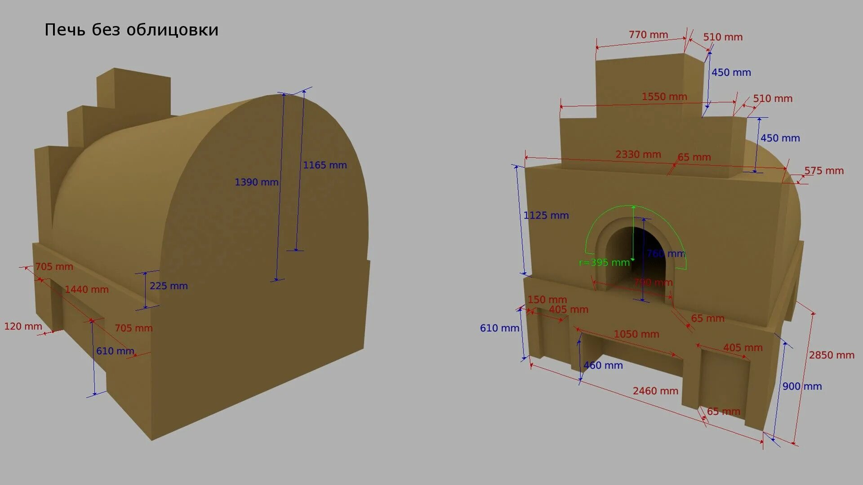Select the '1550 mm' dimension label
This screenshot has height=485, width=863.
coord(664,97)
